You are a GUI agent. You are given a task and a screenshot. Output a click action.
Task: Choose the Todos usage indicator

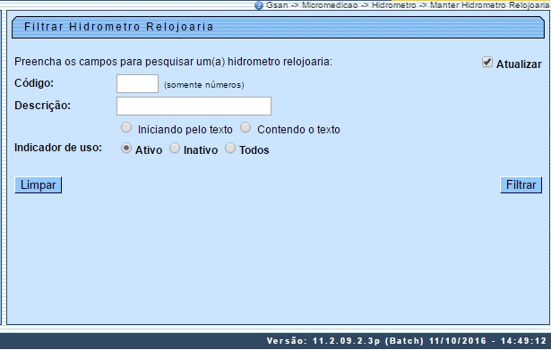coord(230,148)
